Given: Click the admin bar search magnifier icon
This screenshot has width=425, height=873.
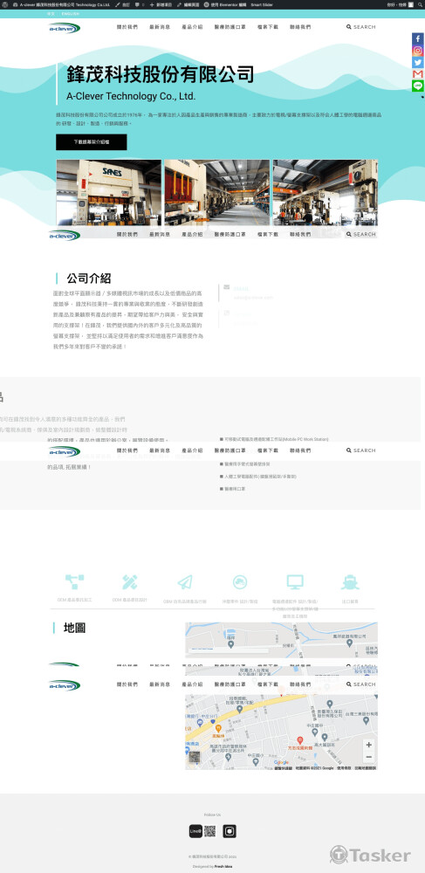Looking at the screenshot, I should 420,3.
